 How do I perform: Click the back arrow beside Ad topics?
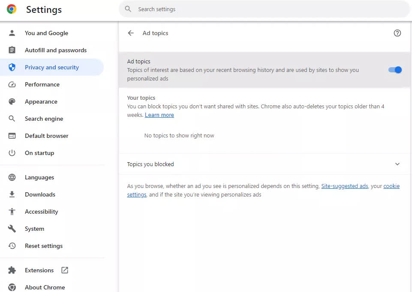pos(131,33)
